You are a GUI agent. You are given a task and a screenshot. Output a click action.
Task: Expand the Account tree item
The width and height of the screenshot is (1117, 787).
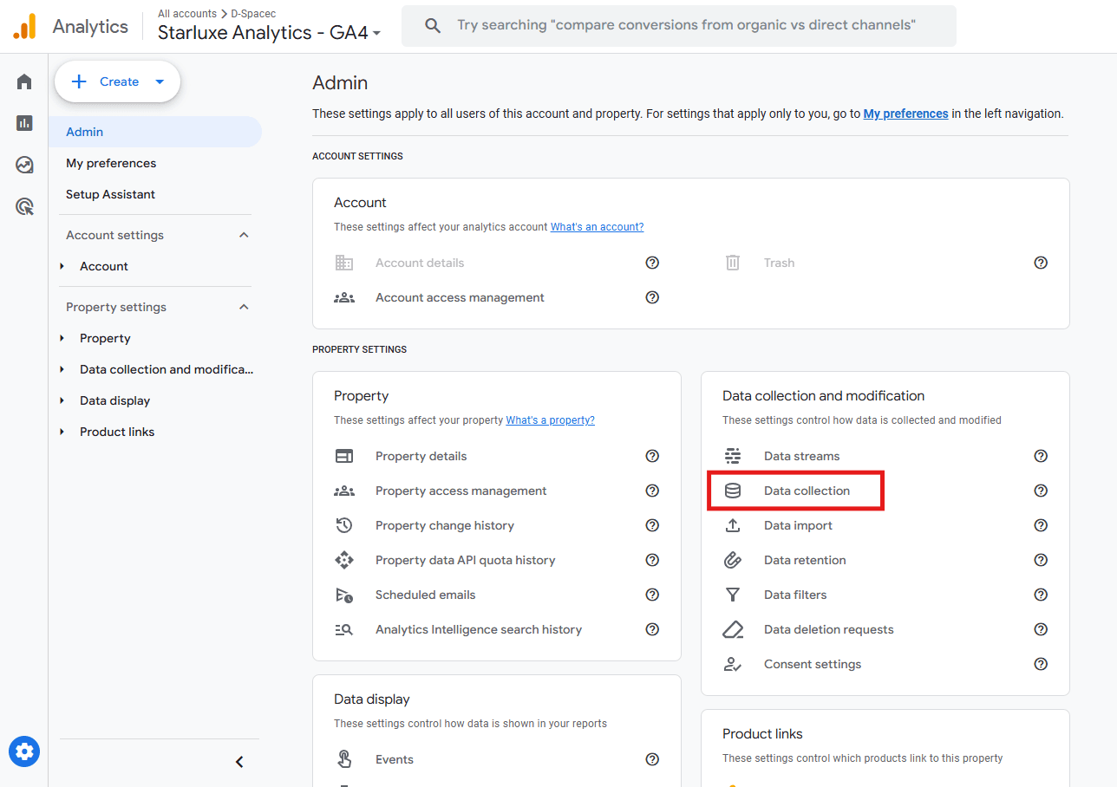pyautogui.click(x=62, y=266)
